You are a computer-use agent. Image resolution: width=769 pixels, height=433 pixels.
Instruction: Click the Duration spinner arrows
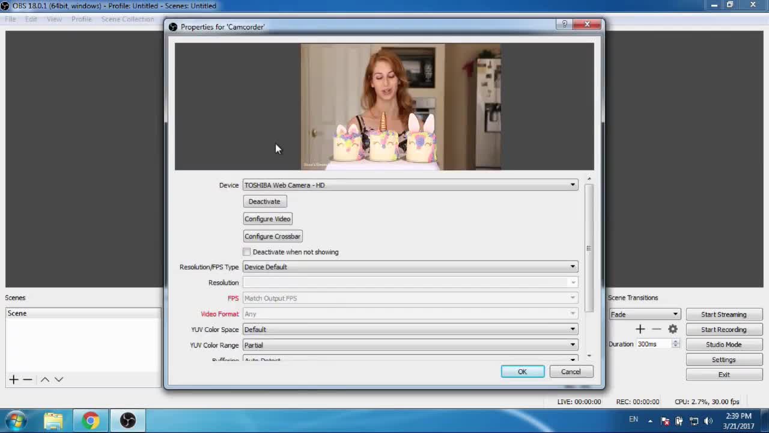click(676, 344)
